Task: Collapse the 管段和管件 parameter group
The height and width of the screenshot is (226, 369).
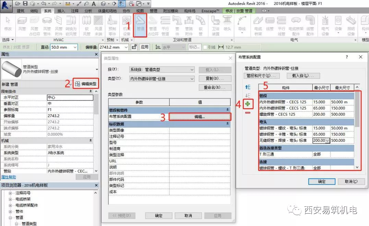Action: point(228,110)
